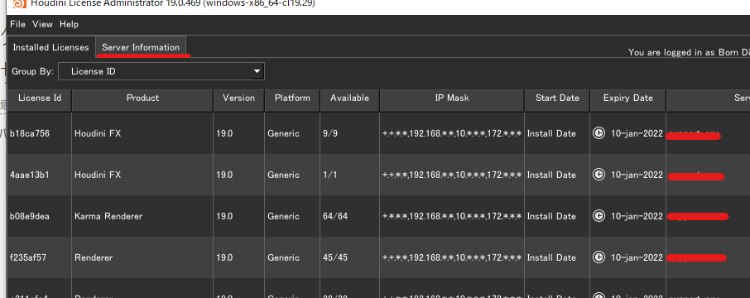Click the 45/45 available cell
This screenshot has height=298, width=750.
349,257
